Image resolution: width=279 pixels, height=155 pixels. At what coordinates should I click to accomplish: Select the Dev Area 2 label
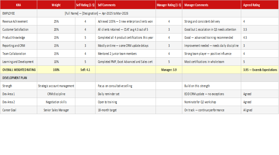point(19,102)
